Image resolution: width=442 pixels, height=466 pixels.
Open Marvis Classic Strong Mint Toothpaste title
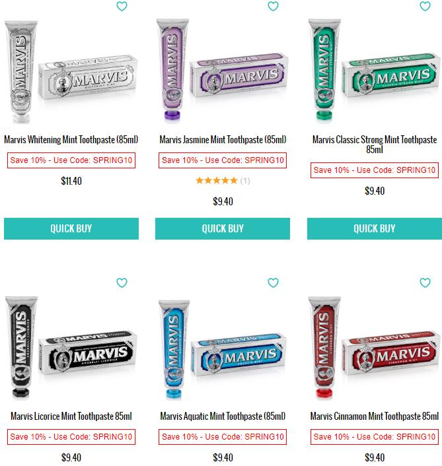375,145
